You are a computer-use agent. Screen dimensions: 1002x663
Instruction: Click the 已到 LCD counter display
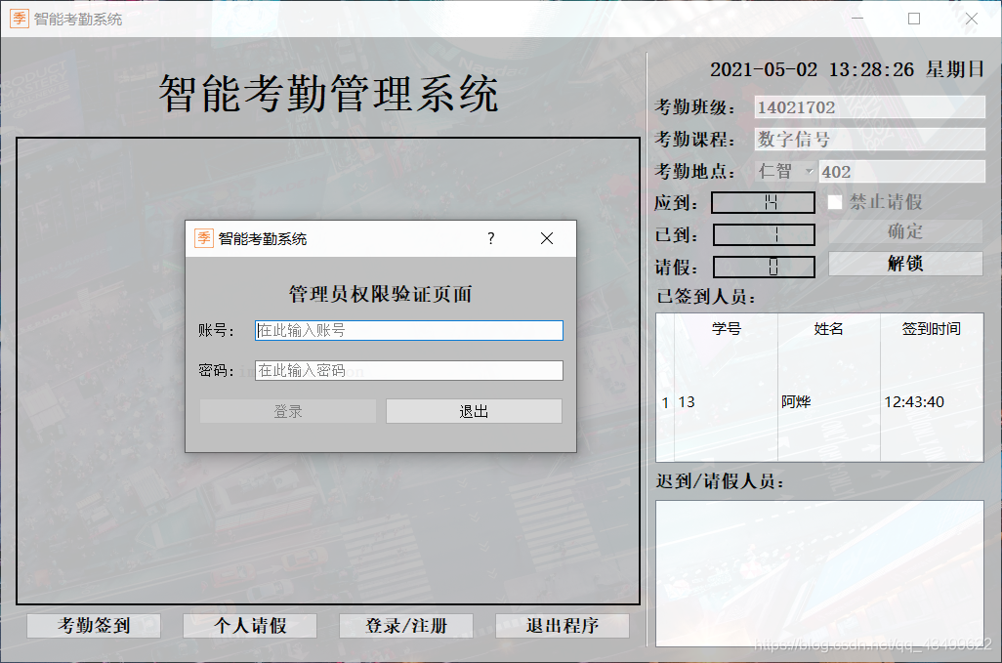click(764, 234)
